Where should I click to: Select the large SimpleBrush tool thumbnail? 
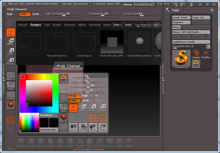click(x=181, y=59)
